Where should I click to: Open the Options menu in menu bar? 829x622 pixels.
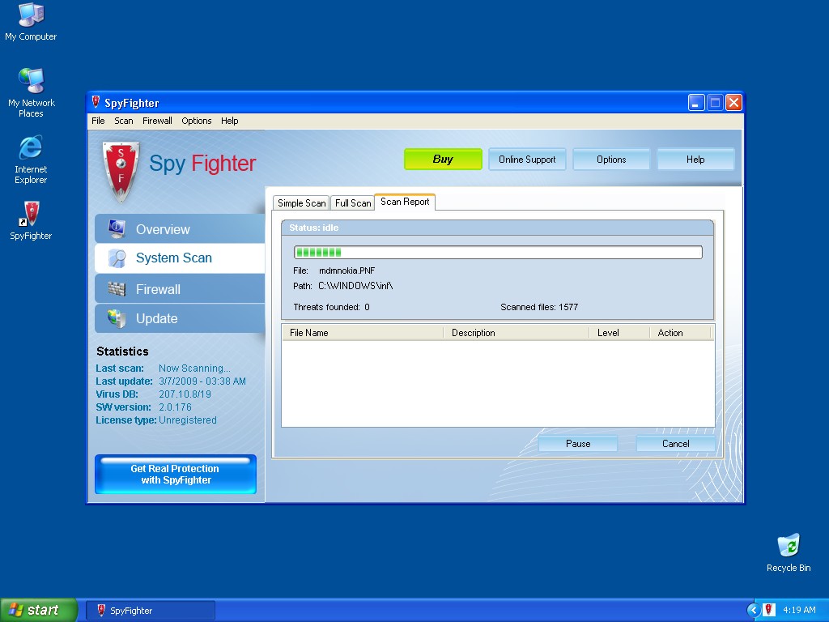(x=196, y=121)
